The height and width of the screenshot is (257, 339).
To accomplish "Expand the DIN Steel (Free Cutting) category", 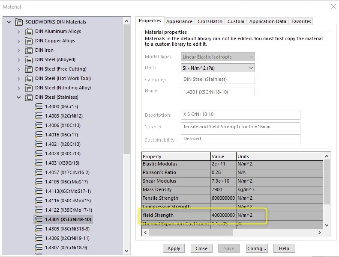I will click(x=18, y=69).
